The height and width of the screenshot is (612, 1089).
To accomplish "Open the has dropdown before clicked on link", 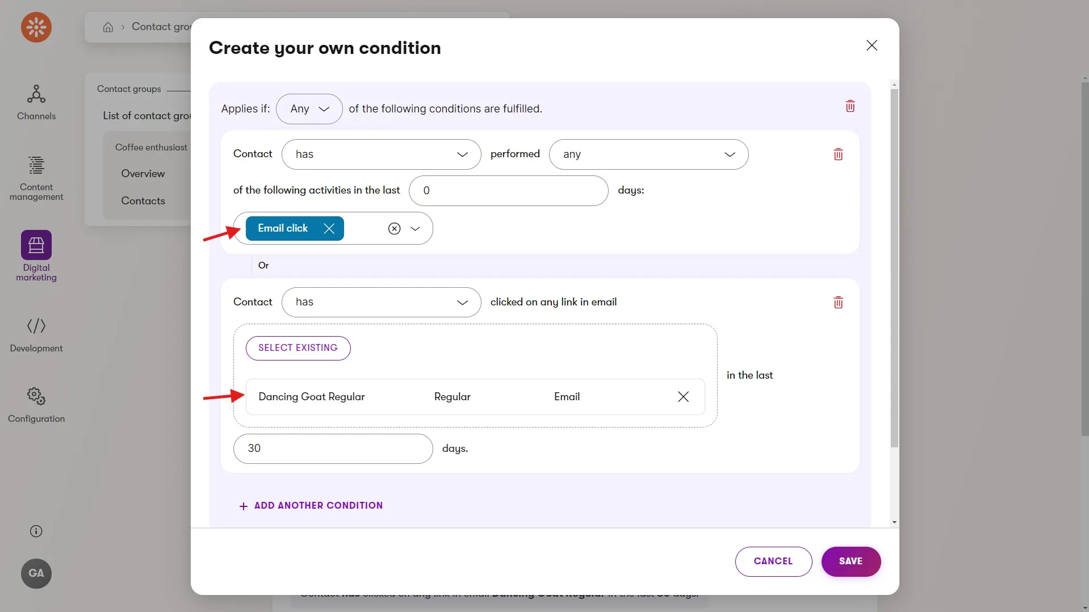I will point(382,302).
